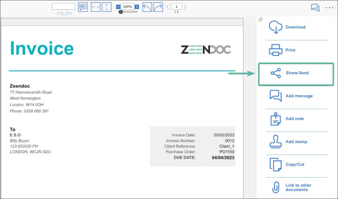338x199 pixels.
Task: Click the Zeendoc logo on the invoice
Action: coord(206,49)
